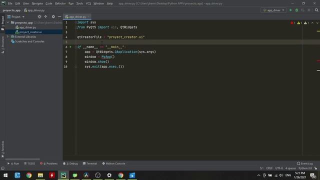This screenshot has width=320, height=180.
Task: Click the locate opened file target icon
Action: (39, 16)
